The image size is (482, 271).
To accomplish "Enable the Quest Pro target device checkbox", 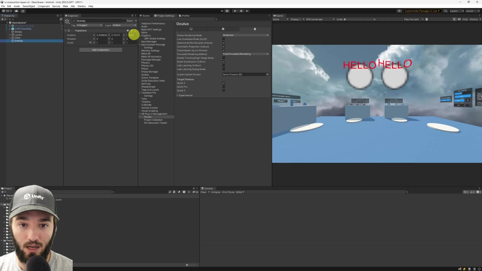I will coord(224,87).
